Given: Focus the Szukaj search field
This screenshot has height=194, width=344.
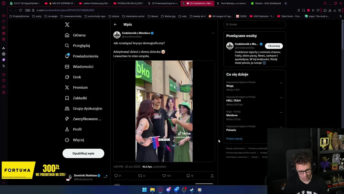Looking at the screenshot, I should pyautogui.click(x=255, y=25).
